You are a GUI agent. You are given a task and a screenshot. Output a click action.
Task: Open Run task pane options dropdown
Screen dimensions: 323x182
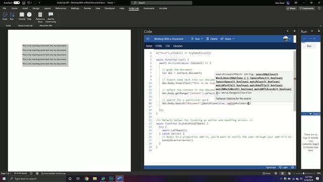pos(312,31)
